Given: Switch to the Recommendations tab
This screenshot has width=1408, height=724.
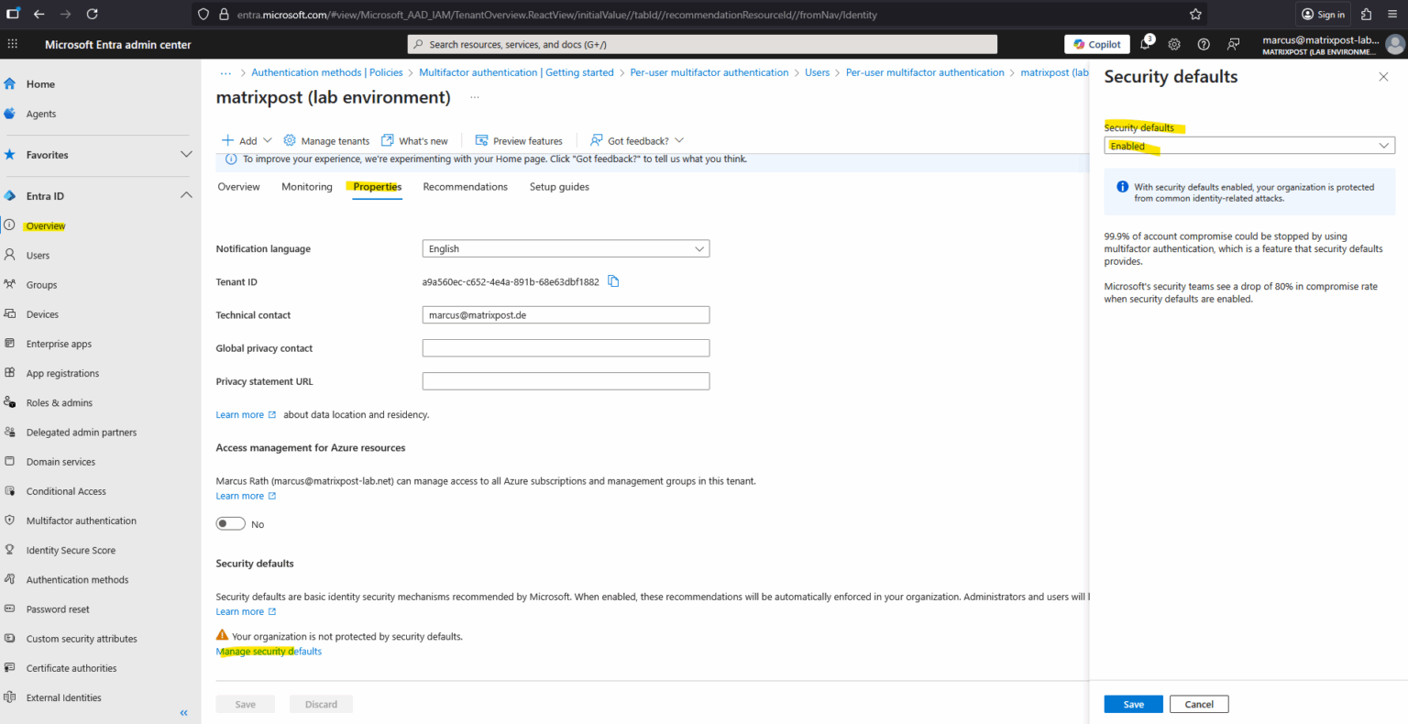Looking at the screenshot, I should click(465, 186).
